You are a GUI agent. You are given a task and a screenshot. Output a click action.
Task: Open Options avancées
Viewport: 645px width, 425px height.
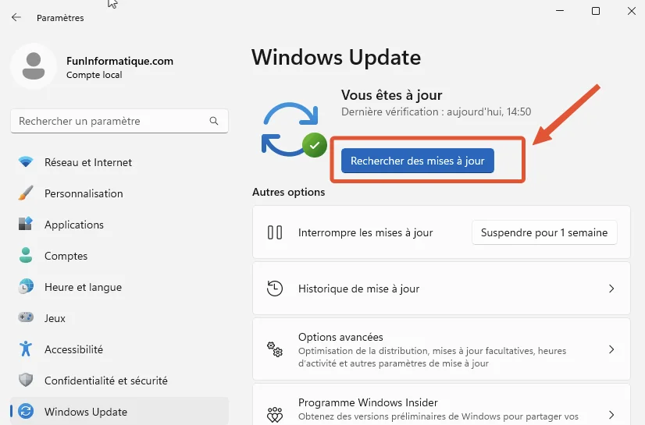(441, 349)
